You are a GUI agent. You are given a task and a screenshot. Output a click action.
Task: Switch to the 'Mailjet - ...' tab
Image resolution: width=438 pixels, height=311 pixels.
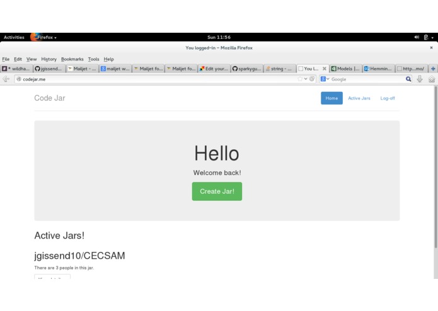[83, 69]
